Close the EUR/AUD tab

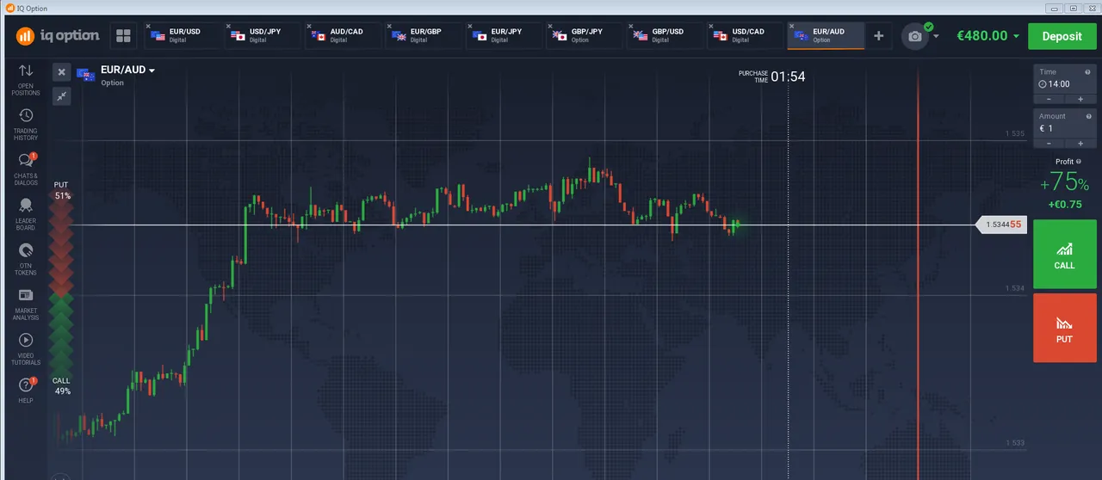coord(792,26)
